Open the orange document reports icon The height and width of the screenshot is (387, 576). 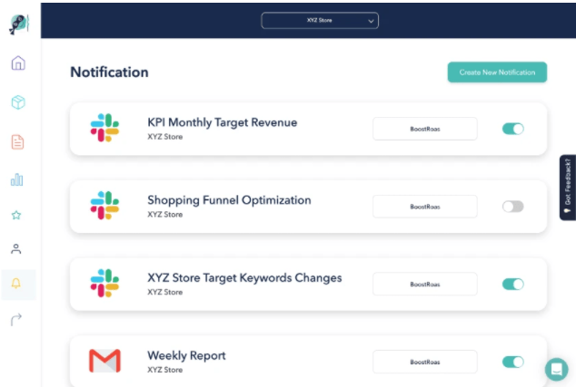(x=17, y=141)
